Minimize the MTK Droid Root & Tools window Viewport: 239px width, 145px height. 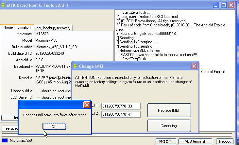(x=217, y=5)
